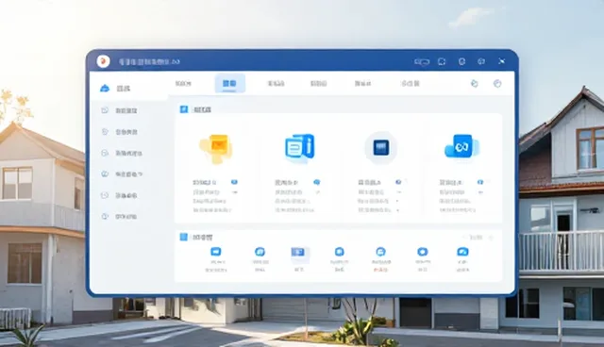Viewport: 604px width, 347px height.
Task: Click the chevron at the lower section's far right
Action: click(x=491, y=238)
